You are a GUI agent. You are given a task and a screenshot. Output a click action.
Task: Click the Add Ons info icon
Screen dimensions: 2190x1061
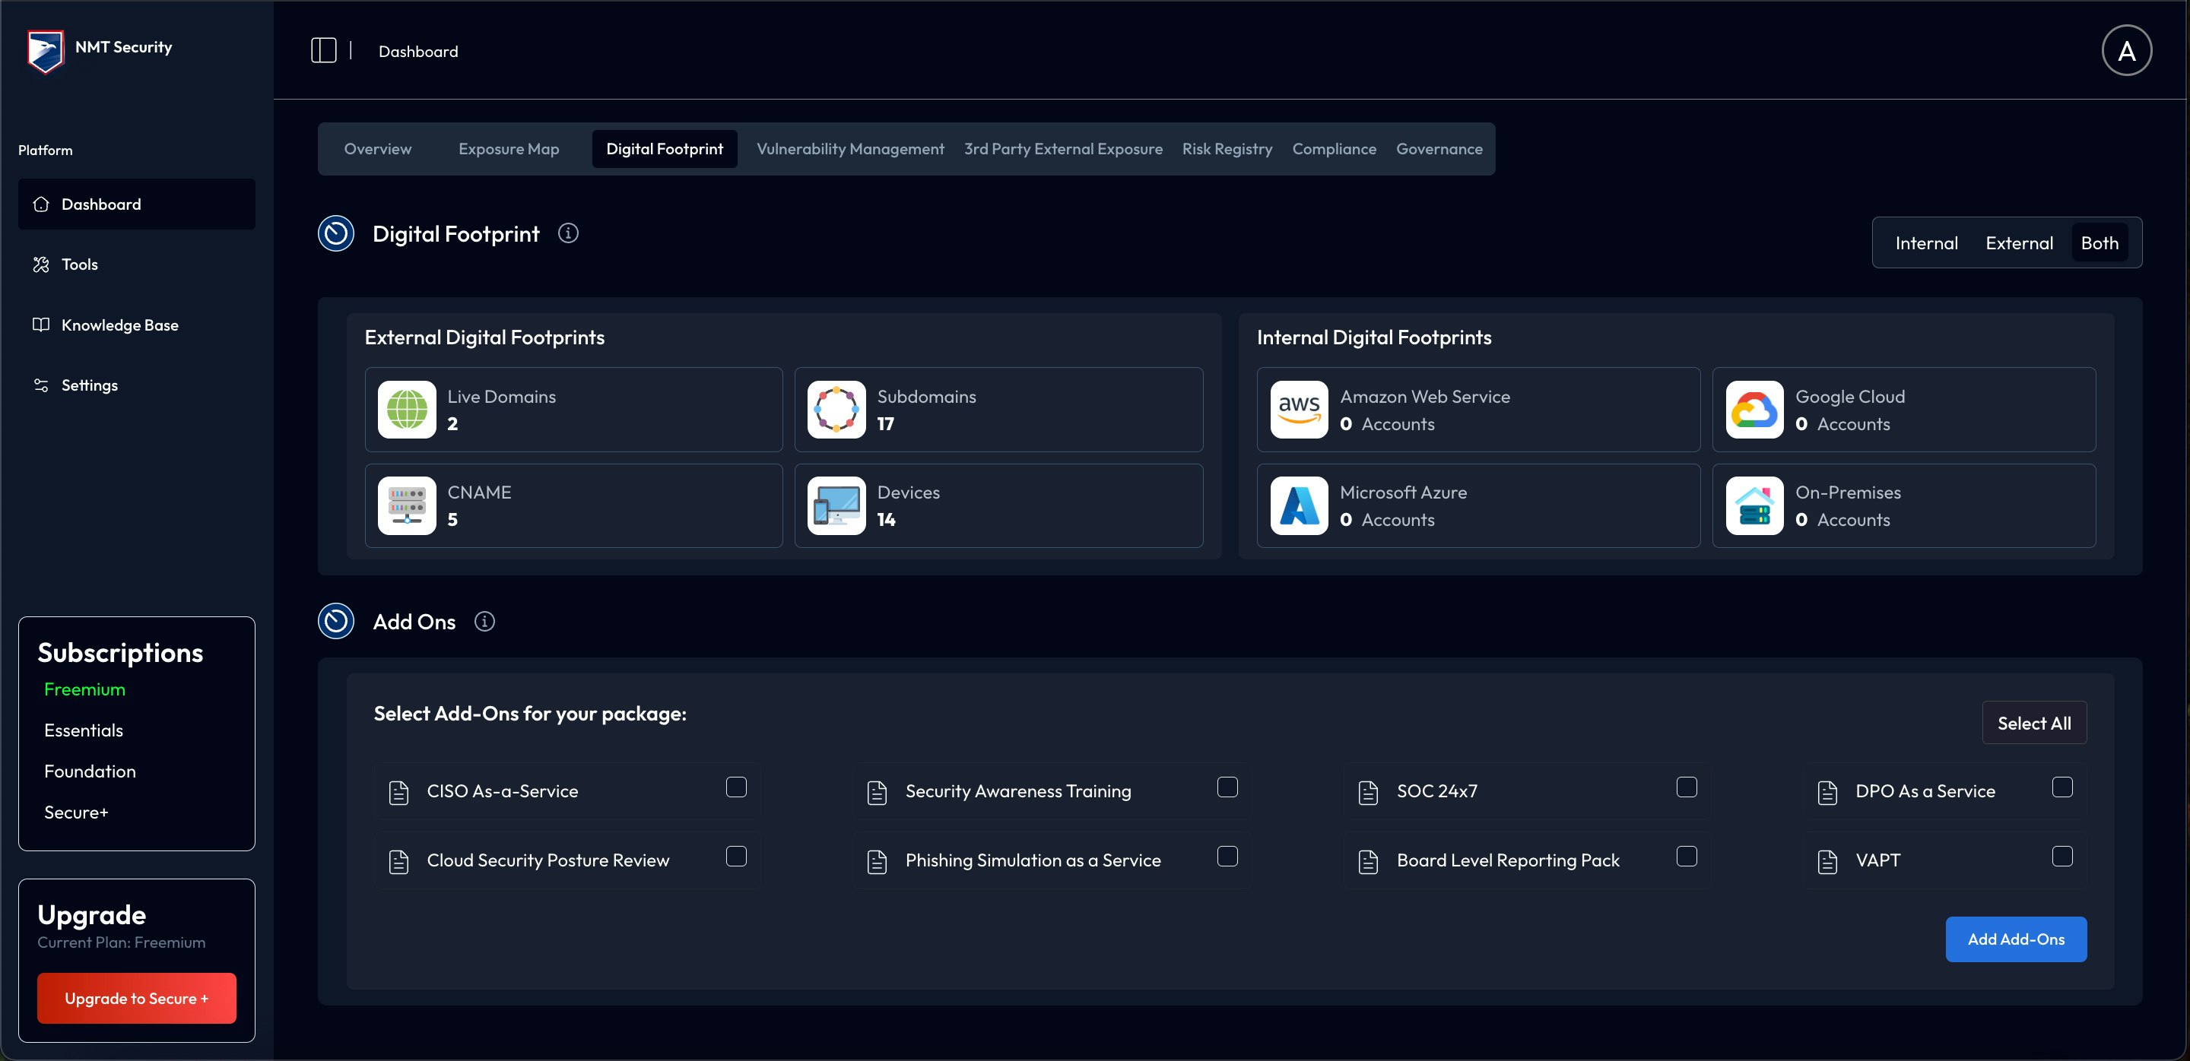coord(484,621)
